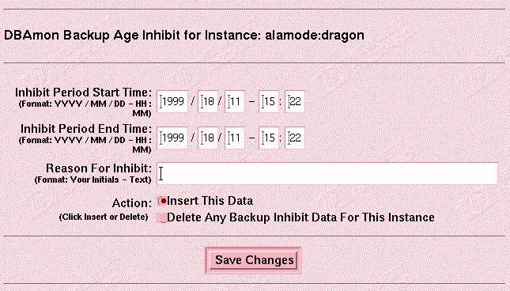The width and height of the screenshot is (510, 291).
Task: Click the End Time year field
Action: [172, 138]
